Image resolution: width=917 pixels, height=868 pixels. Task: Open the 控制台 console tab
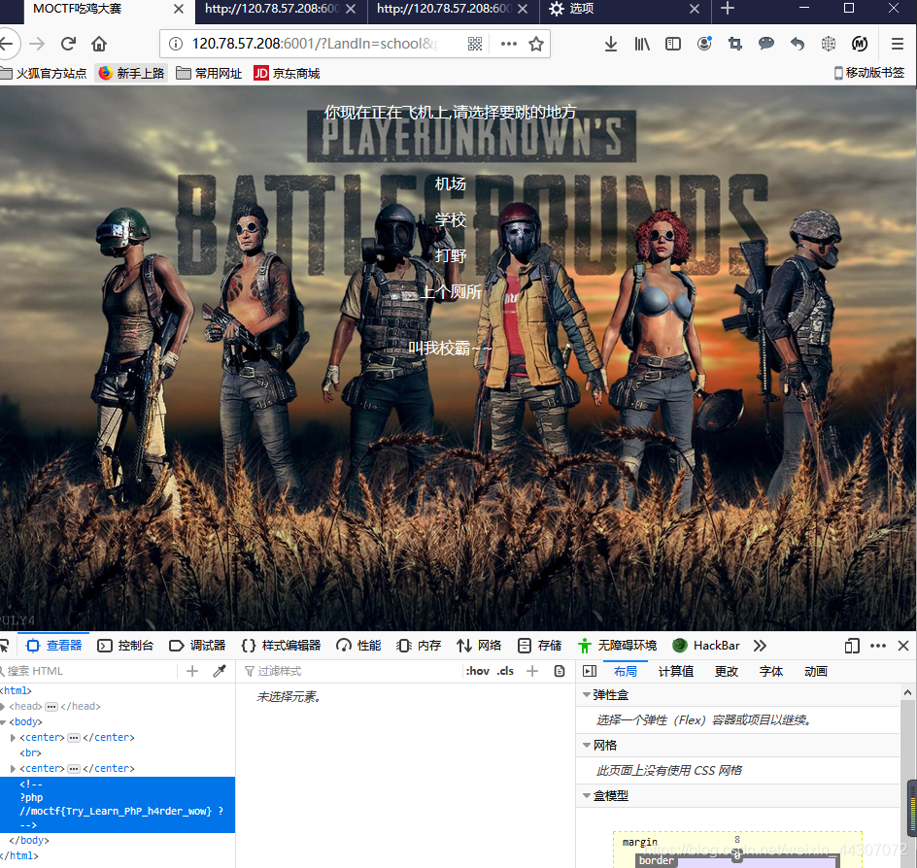pos(125,646)
